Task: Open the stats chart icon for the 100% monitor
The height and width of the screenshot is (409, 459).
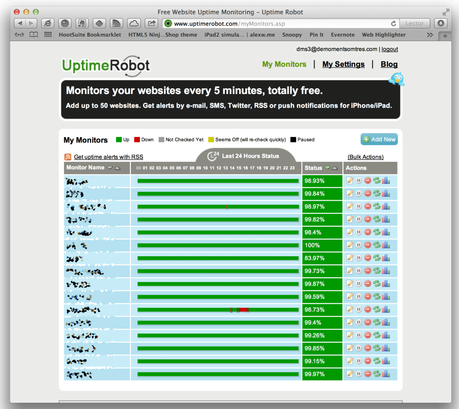Action: coord(386,245)
